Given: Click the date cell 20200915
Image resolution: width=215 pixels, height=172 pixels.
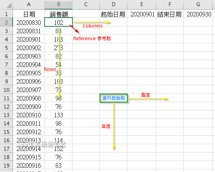Looking at the screenshot, I should (x=29, y=157).
